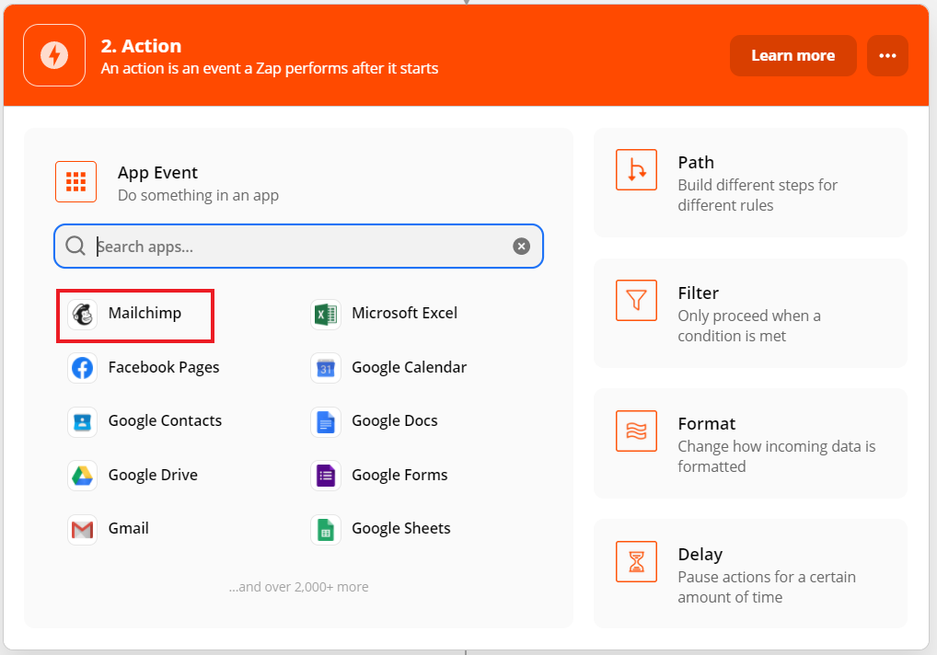This screenshot has height=655, width=937.
Task: Select the Google Sheets icon
Action: tap(326, 530)
